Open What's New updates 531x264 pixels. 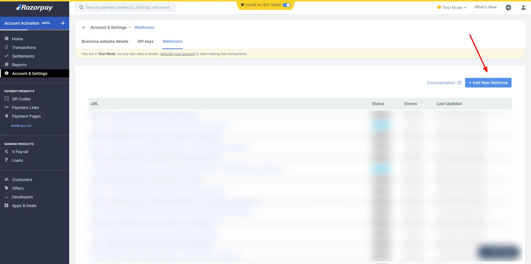pyautogui.click(x=486, y=7)
